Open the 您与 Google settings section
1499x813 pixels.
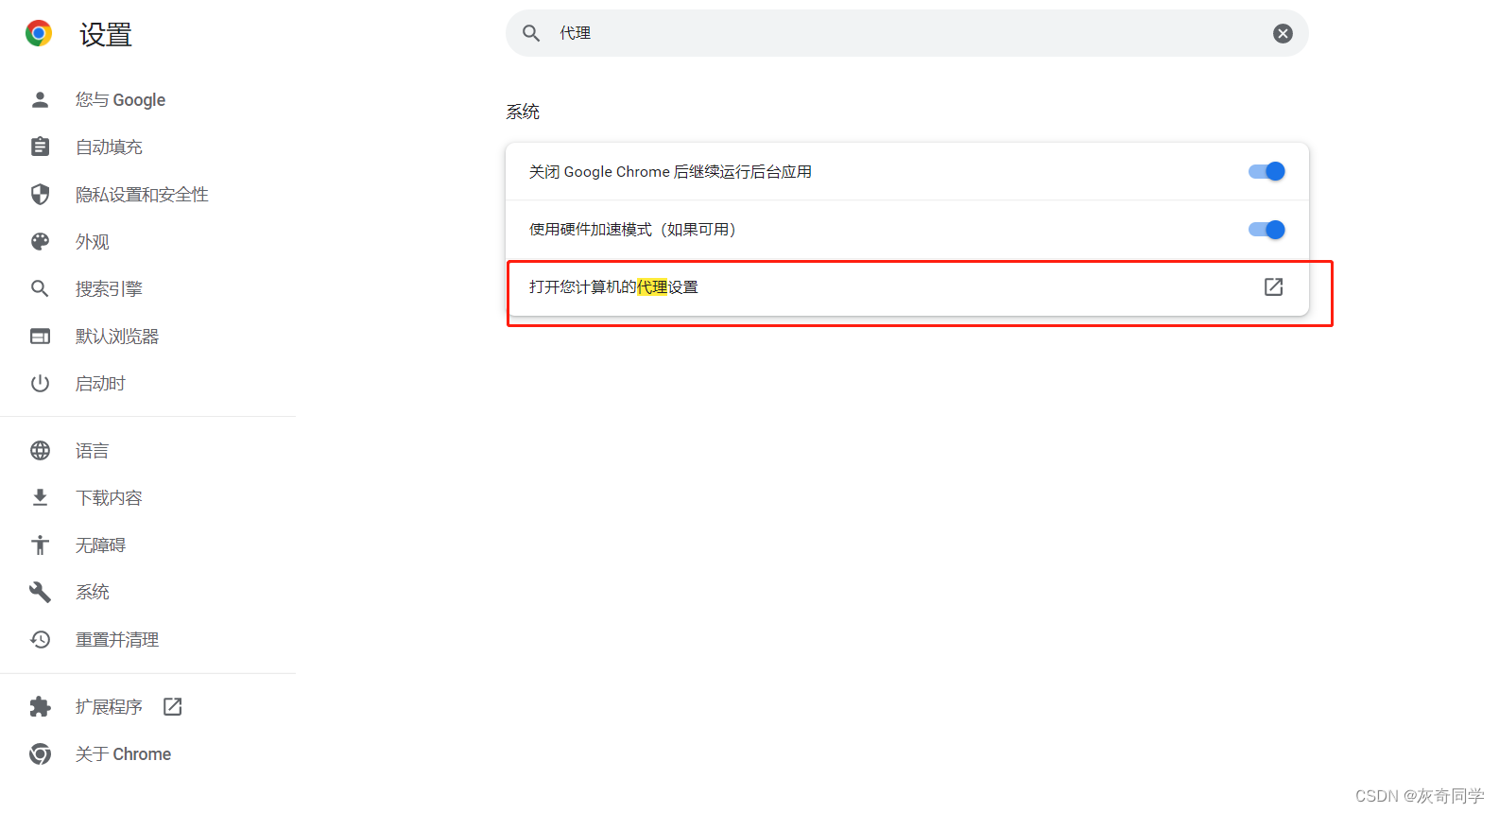pyautogui.click(x=120, y=99)
